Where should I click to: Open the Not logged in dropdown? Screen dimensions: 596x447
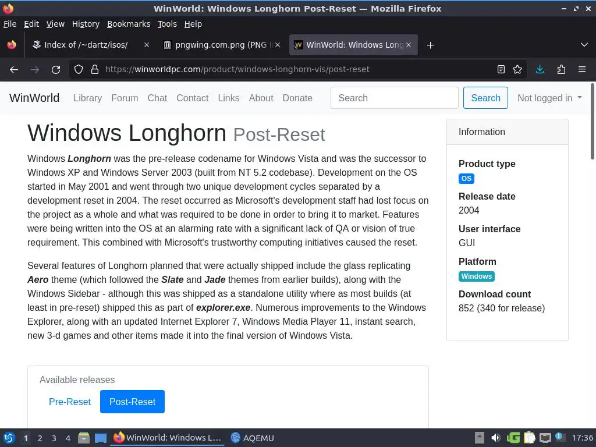(x=549, y=98)
